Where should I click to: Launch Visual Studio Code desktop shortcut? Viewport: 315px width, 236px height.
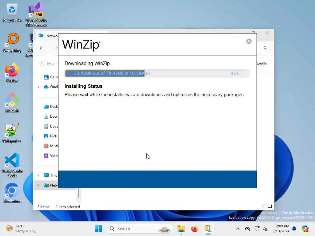[x=12, y=165]
